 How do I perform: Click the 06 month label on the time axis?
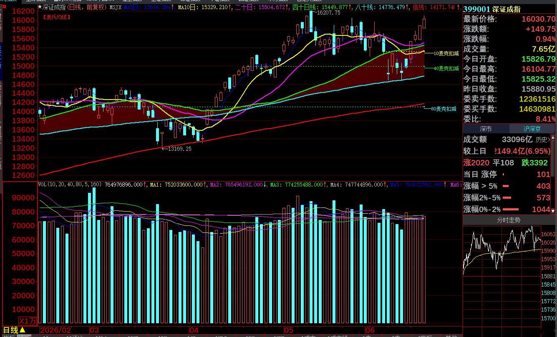tap(370, 330)
